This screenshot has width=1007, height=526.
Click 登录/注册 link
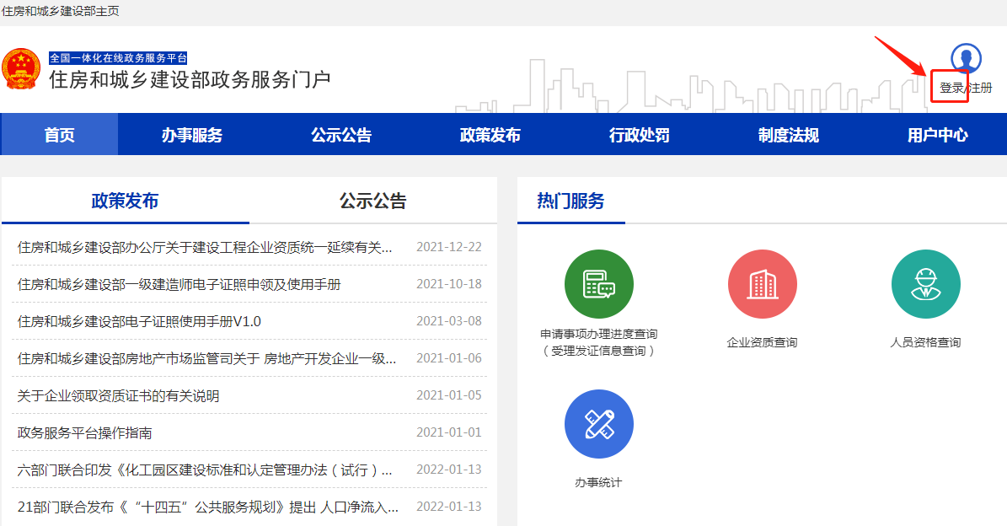tap(966, 88)
